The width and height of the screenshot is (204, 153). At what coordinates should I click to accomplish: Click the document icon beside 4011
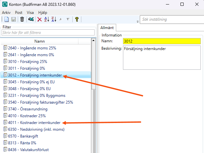point(5,122)
